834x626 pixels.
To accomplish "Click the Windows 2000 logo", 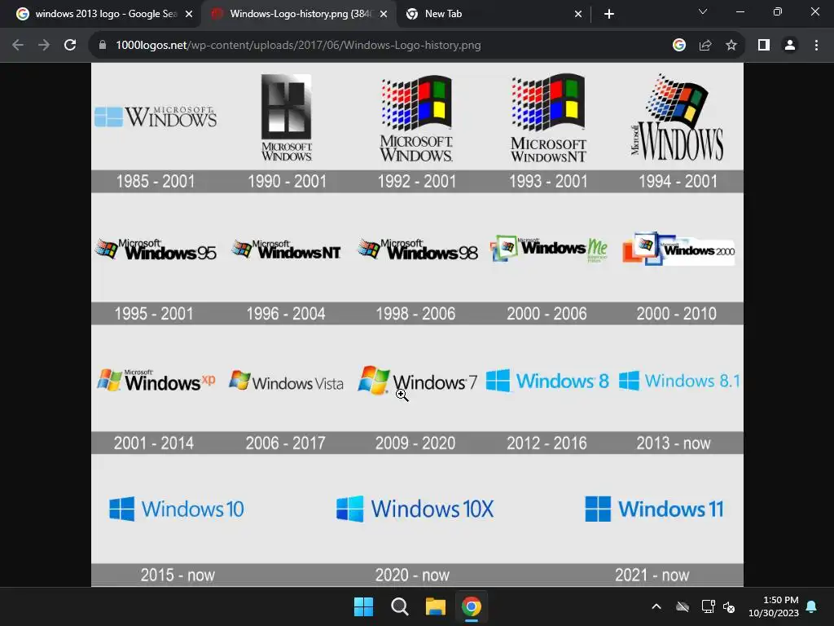I will pyautogui.click(x=678, y=249).
